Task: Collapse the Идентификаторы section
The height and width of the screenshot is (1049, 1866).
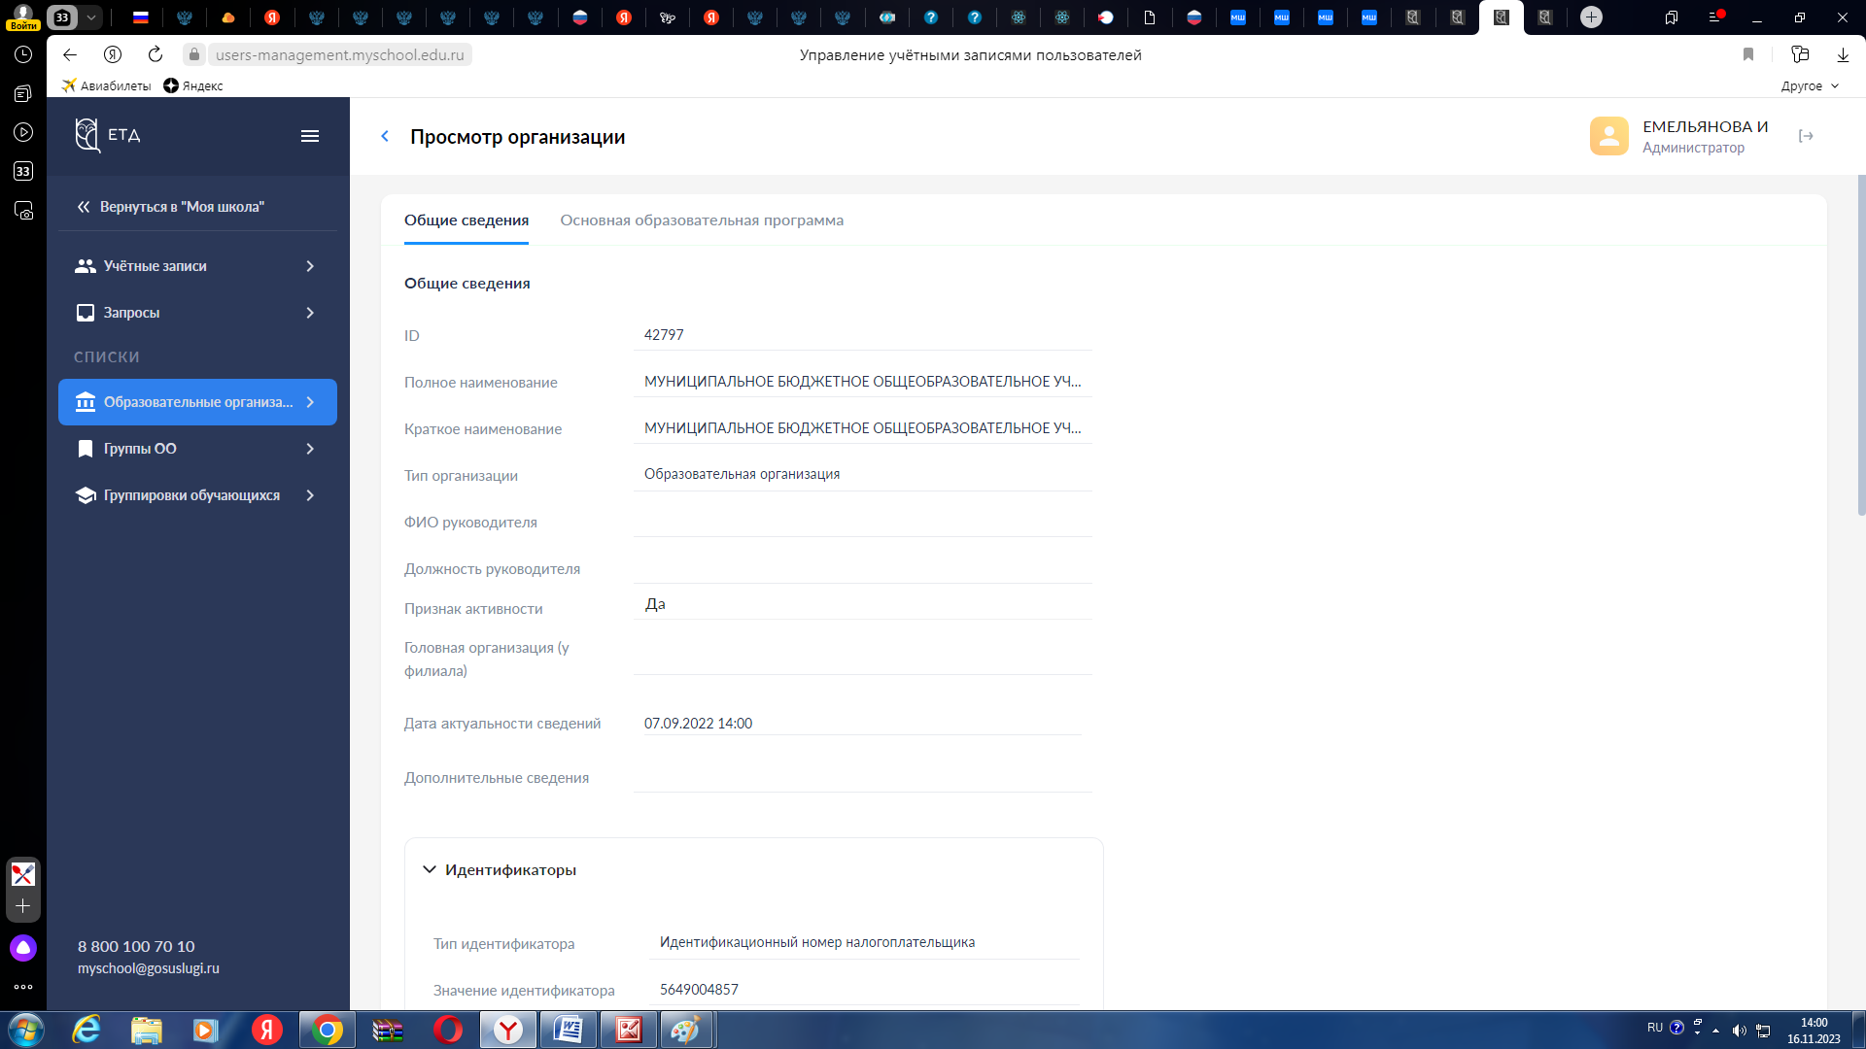Action: pos(429,869)
